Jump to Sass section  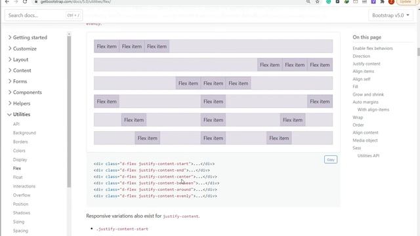[356, 148]
